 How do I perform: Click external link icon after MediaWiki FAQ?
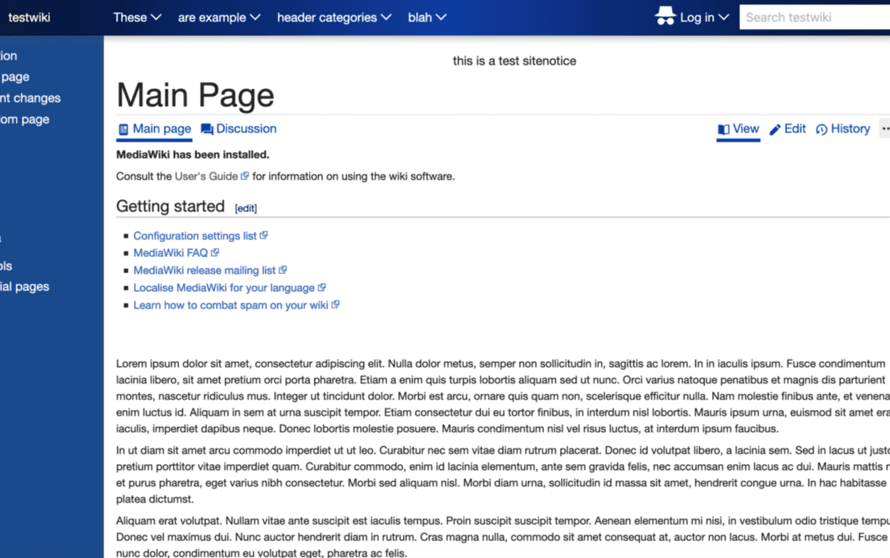[215, 252]
